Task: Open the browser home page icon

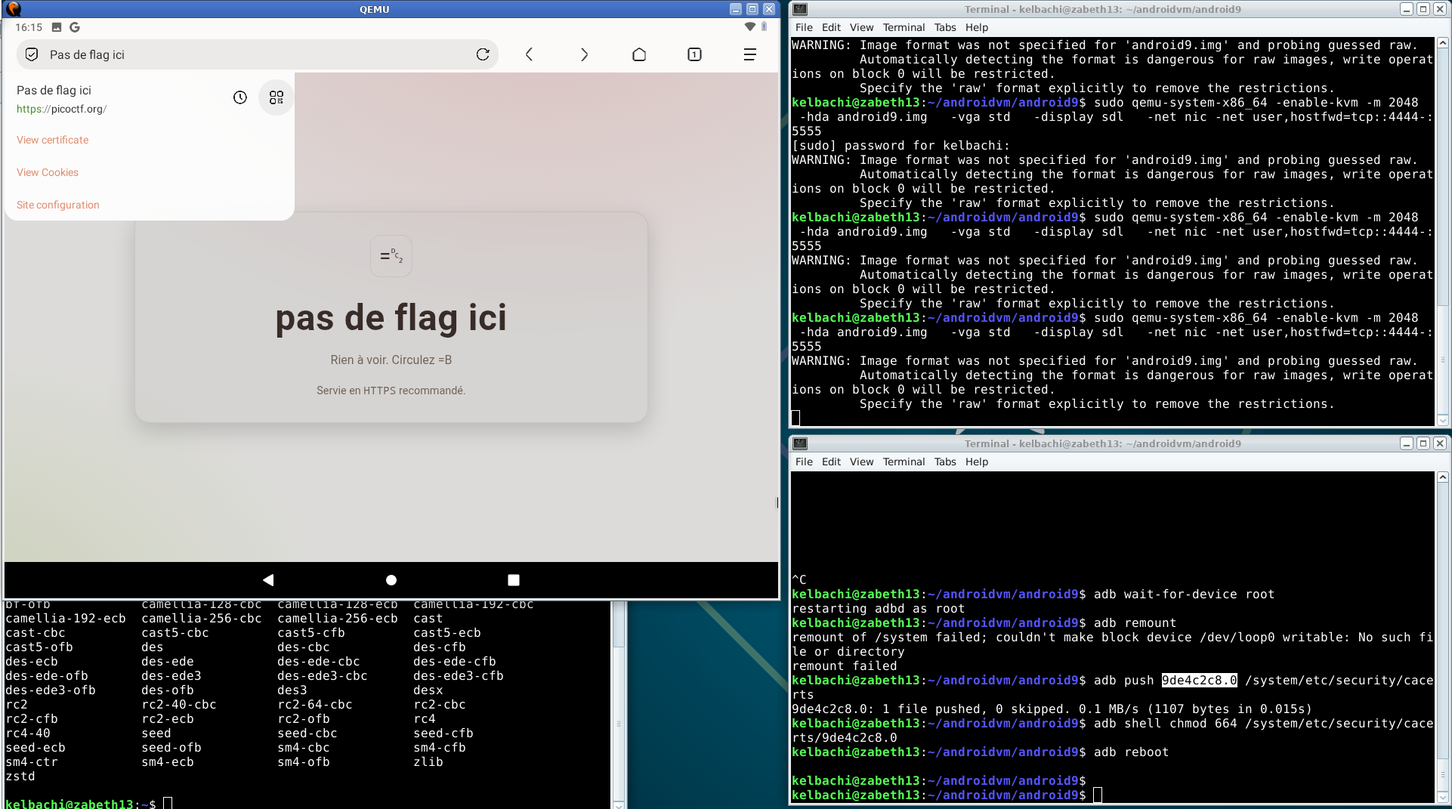Action: pyautogui.click(x=639, y=54)
